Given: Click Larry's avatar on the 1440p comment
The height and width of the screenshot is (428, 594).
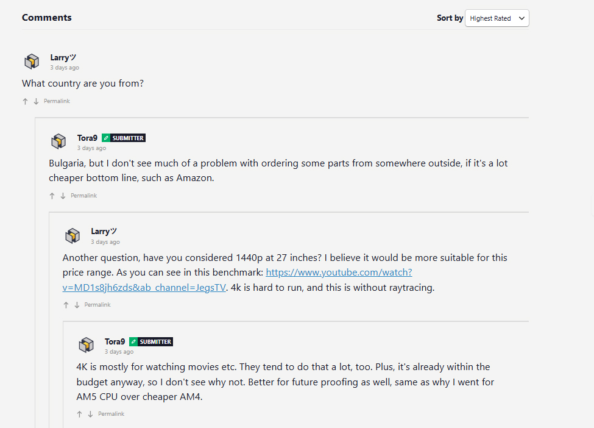Looking at the screenshot, I should pos(72,235).
